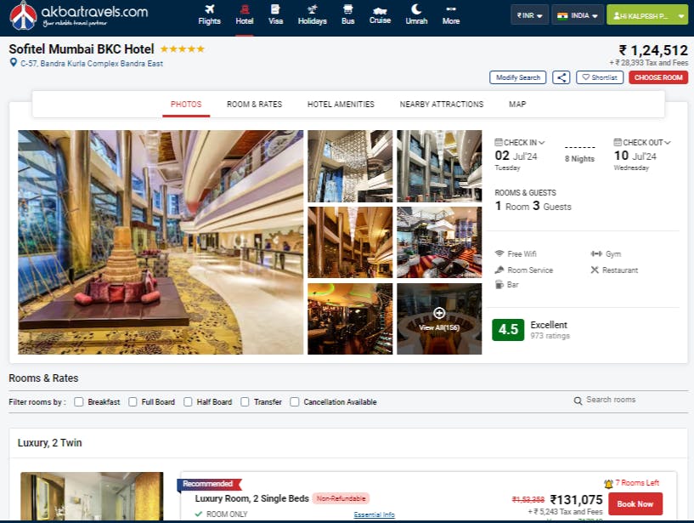Click the CHOOSE ROOM button

point(658,77)
